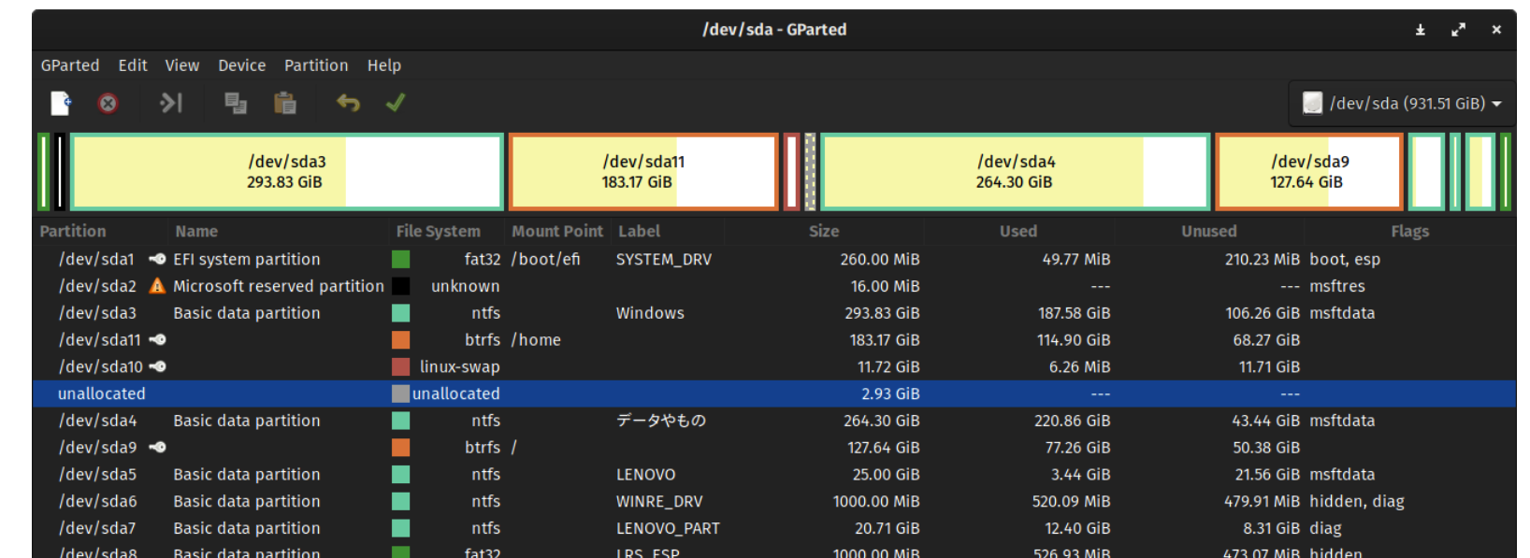Image resolution: width=1530 pixels, height=558 pixels.
Task: Click the keep-above pin icon in title bar
Action: click(x=1420, y=30)
